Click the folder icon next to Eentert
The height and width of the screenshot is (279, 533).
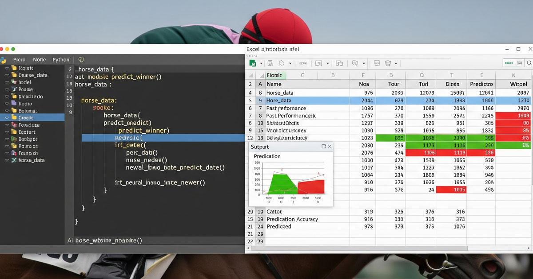14,132
